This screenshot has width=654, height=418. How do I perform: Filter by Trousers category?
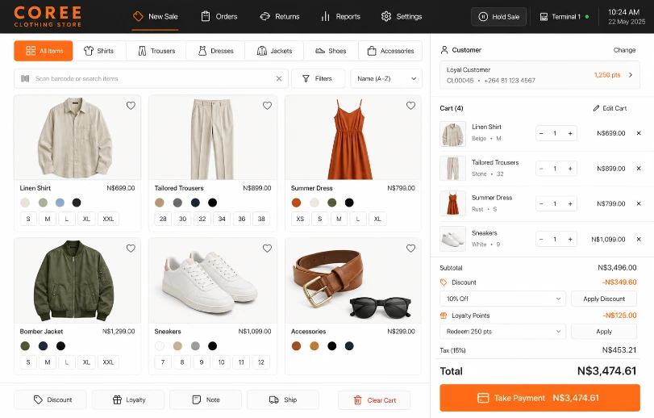pyautogui.click(x=156, y=51)
